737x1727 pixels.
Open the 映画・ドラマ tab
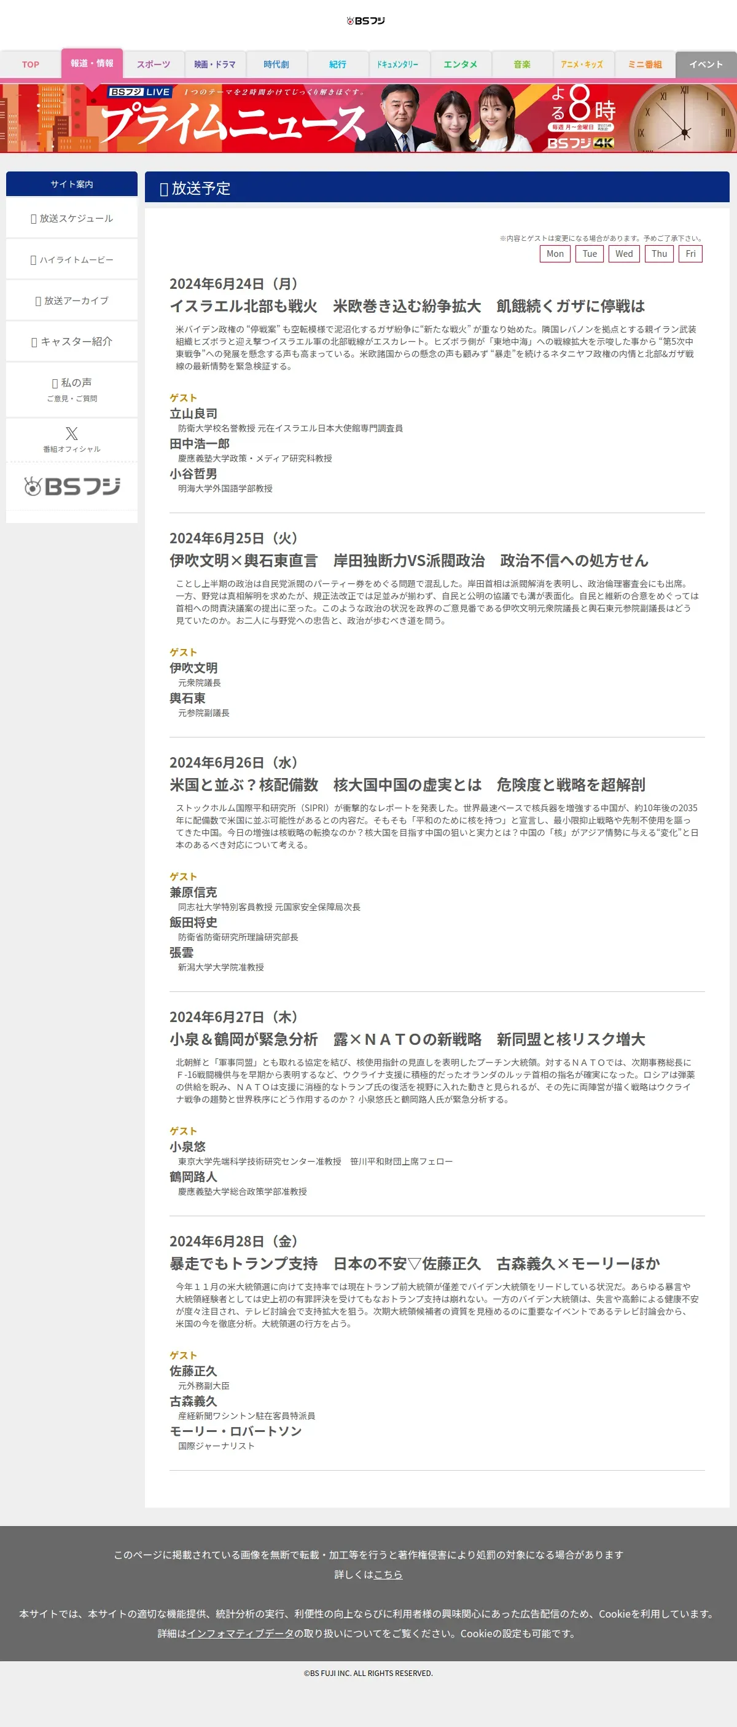(x=215, y=65)
